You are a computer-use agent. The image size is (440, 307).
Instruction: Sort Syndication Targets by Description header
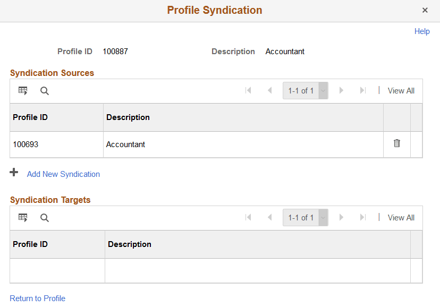(130, 244)
